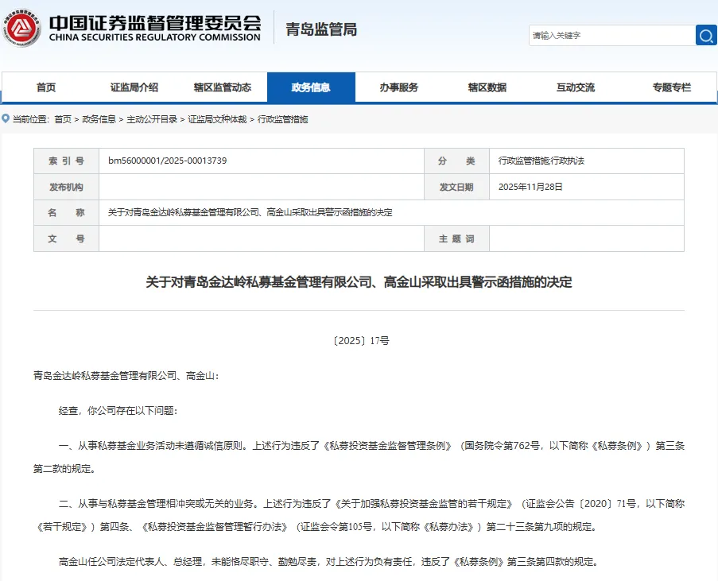Go to the 办事服务 tab
The height and width of the screenshot is (581, 718).
[x=398, y=87]
